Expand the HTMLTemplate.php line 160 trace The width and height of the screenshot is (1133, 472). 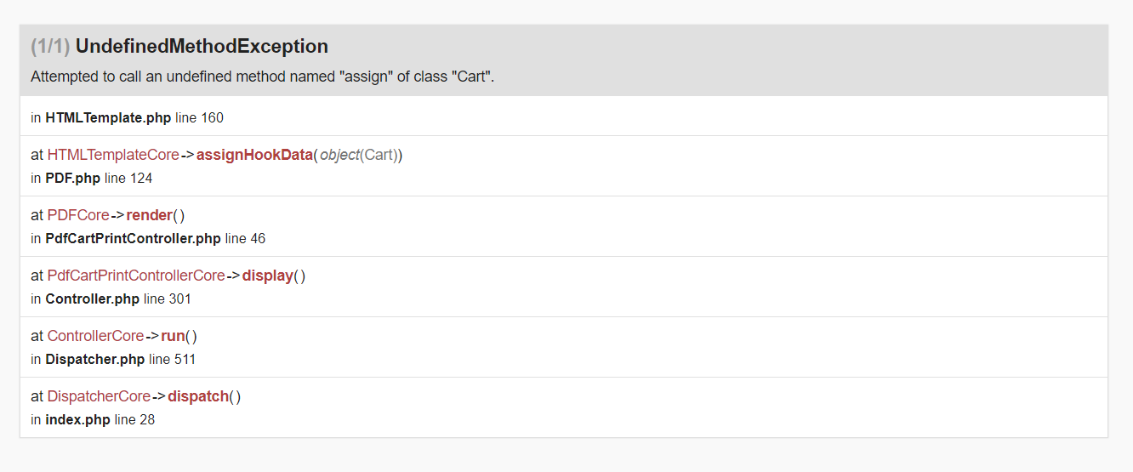(127, 117)
